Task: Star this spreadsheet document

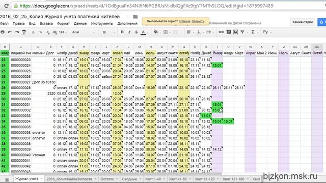Action: click(x=128, y=17)
